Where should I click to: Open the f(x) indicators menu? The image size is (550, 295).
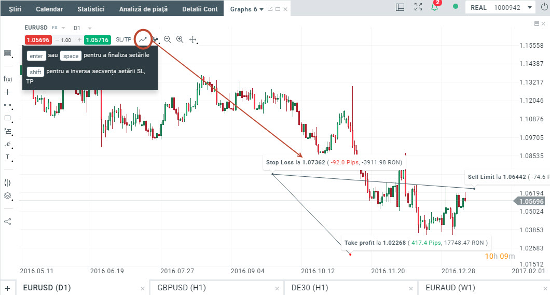tap(8, 79)
